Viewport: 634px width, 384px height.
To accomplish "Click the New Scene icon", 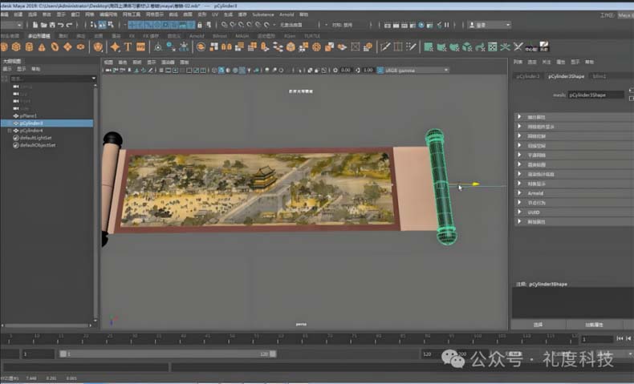I will (35, 25).
